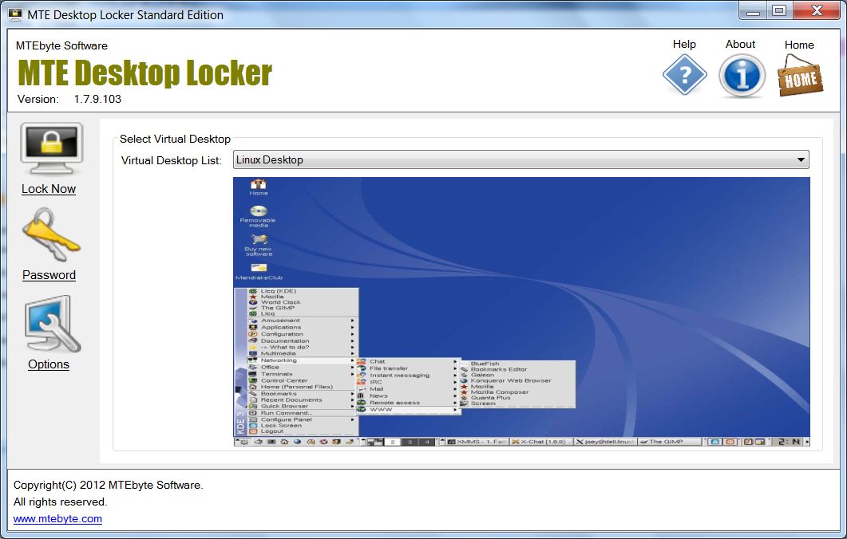Click the wooden HOME sign icon

click(800, 76)
